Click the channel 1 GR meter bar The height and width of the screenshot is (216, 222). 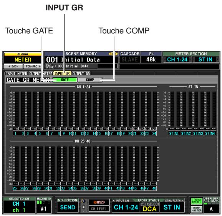point(17,109)
